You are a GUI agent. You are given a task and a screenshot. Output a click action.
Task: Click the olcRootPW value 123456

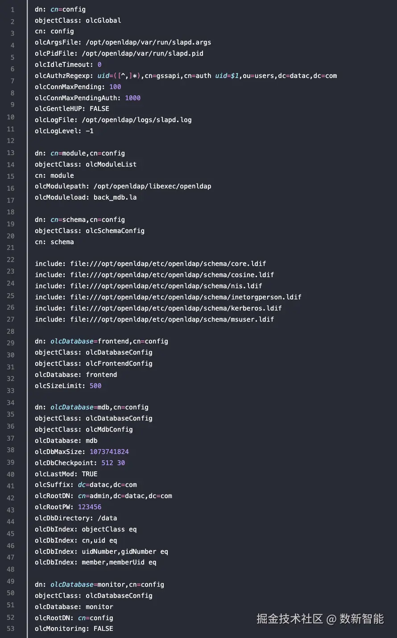(90, 507)
